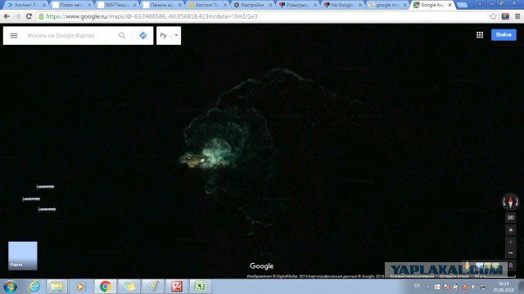Viewport: 524px width, 294px height.
Task: Click the 'EN' language indicator
Action: click(x=417, y=286)
